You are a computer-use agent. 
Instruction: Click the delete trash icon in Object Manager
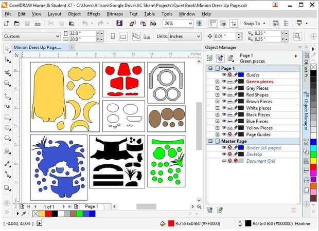point(293,210)
